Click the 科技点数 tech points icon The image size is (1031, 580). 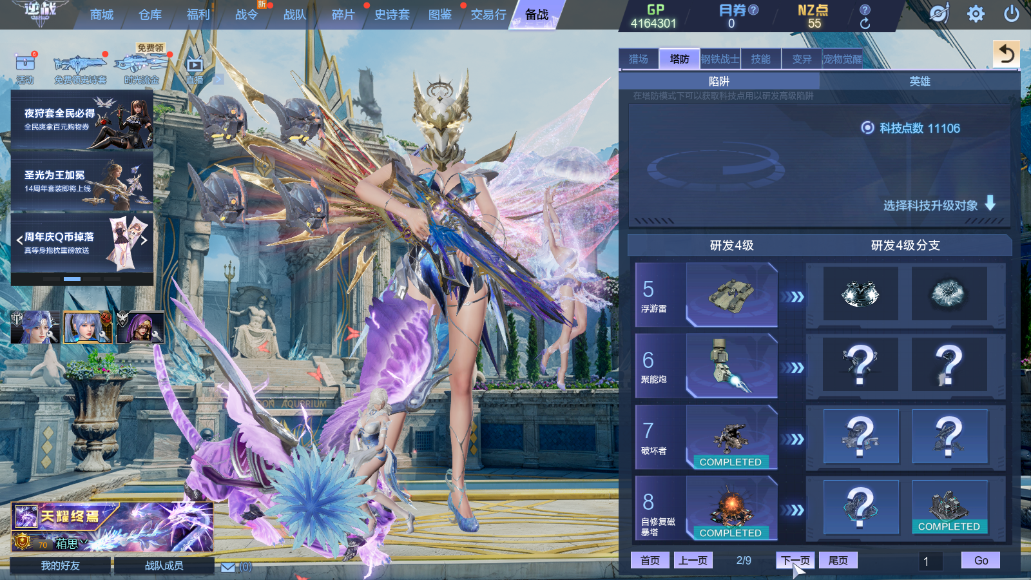pos(867,128)
